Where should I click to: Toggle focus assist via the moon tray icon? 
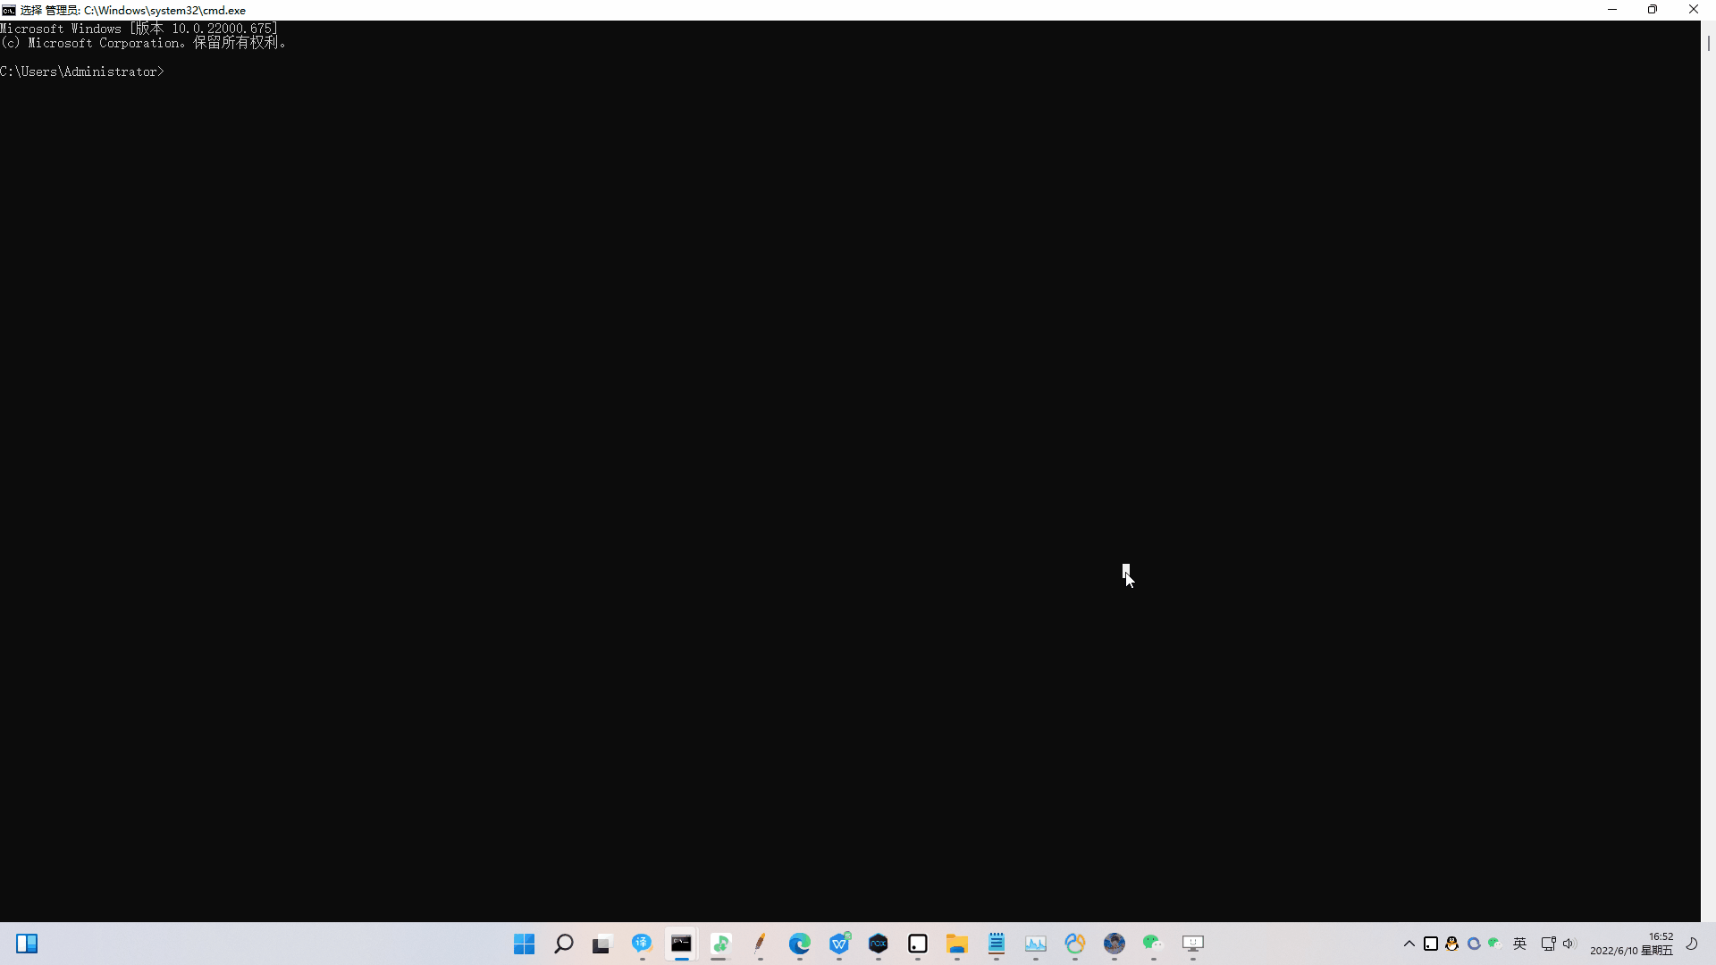(x=1694, y=944)
